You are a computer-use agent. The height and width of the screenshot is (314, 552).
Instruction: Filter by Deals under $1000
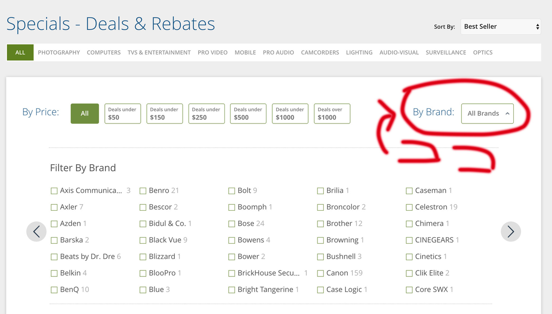coord(290,113)
